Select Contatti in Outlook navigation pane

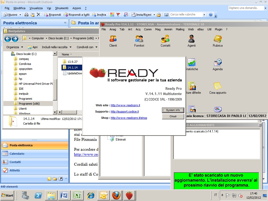click(x=35, y=162)
